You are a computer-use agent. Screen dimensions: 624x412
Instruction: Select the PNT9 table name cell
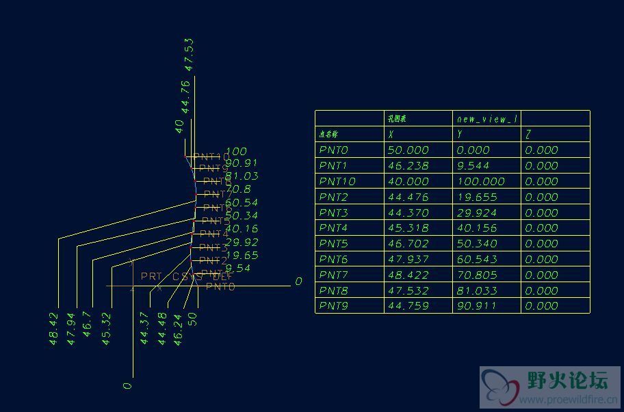pos(350,305)
